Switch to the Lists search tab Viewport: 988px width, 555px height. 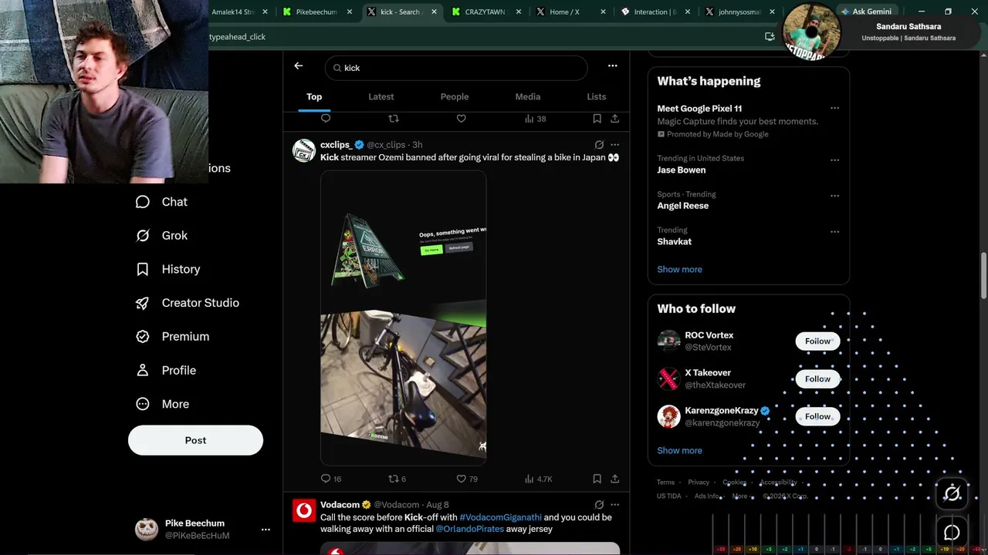point(597,97)
